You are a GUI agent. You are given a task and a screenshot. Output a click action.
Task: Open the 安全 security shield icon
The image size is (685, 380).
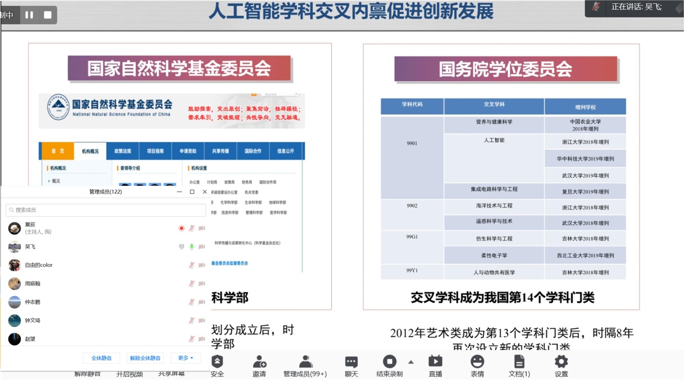pyautogui.click(x=217, y=361)
